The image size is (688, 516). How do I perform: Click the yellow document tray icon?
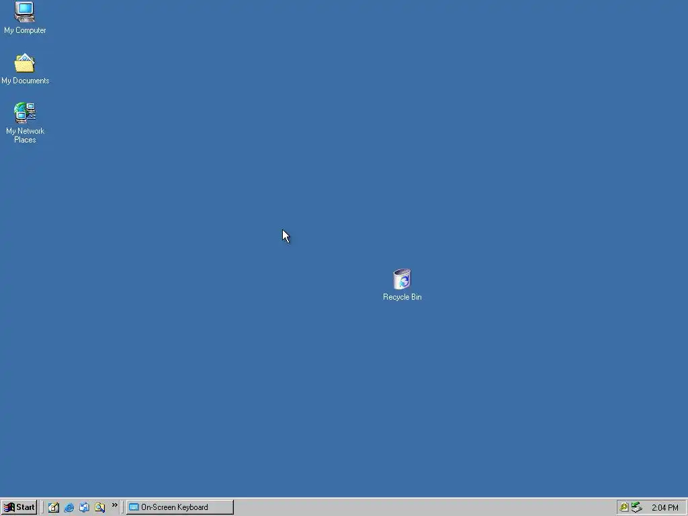tap(623, 507)
